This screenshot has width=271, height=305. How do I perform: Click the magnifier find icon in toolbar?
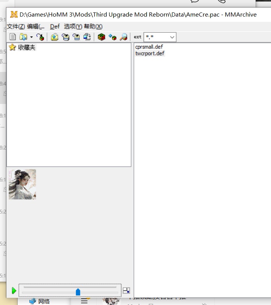(x=123, y=37)
